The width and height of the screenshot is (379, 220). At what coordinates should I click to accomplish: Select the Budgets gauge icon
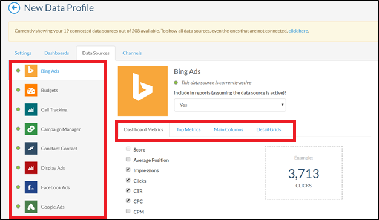[x=31, y=90]
